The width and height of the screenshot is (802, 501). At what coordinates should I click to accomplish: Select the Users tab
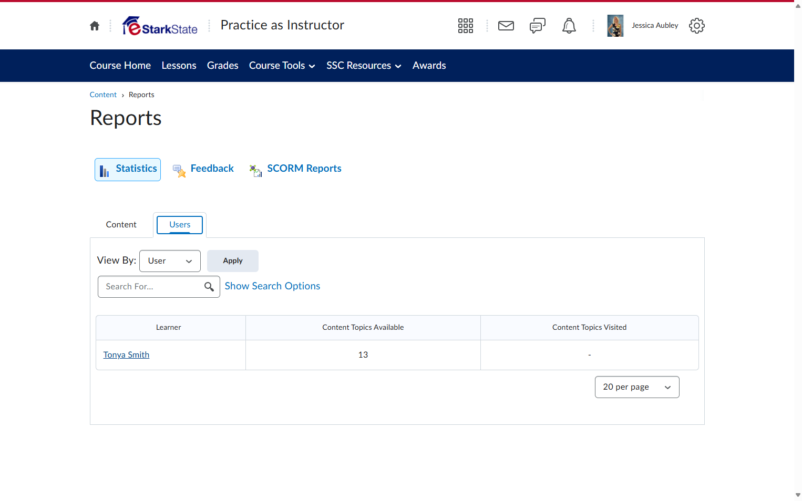180,225
